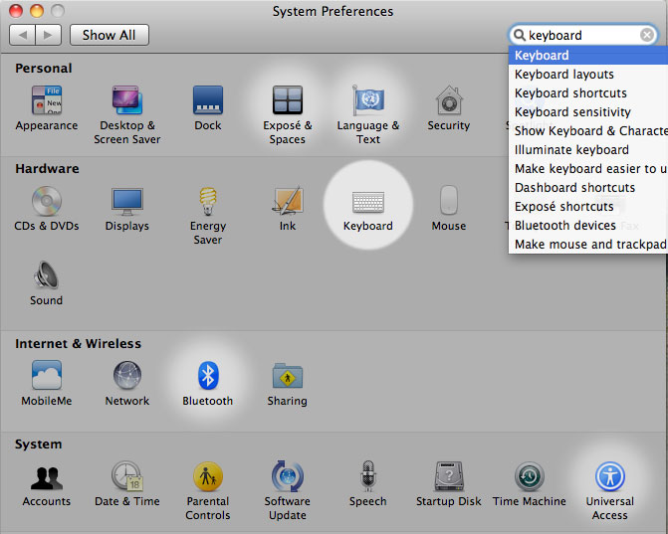The image size is (668, 534).
Task: Choose 'Illuminate keyboard' from search results
Action: (571, 149)
